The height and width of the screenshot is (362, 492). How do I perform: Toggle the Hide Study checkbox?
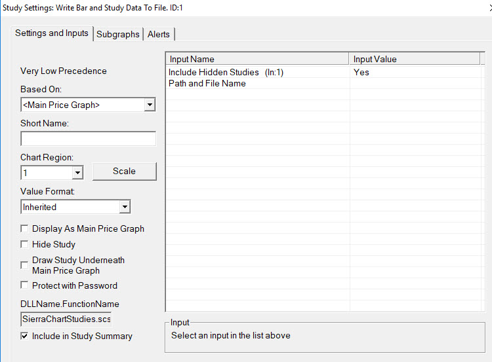tap(25, 244)
